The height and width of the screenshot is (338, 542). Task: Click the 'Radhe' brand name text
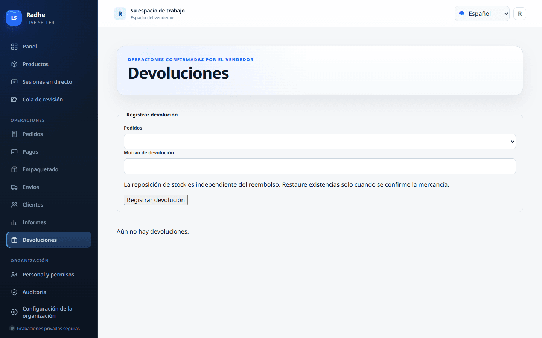click(36, 15)
